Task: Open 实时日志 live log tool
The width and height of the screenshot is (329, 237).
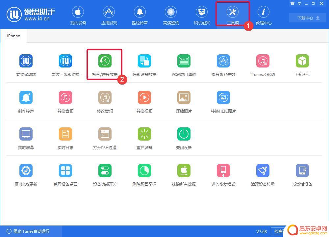Action: pos(65,138)
